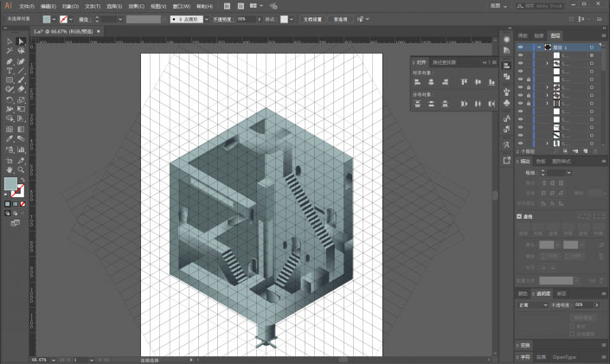The width and height of the screenshot is (610, 364).
Task: Open the 文件(F) menu
Action: (x=27, y=6)
